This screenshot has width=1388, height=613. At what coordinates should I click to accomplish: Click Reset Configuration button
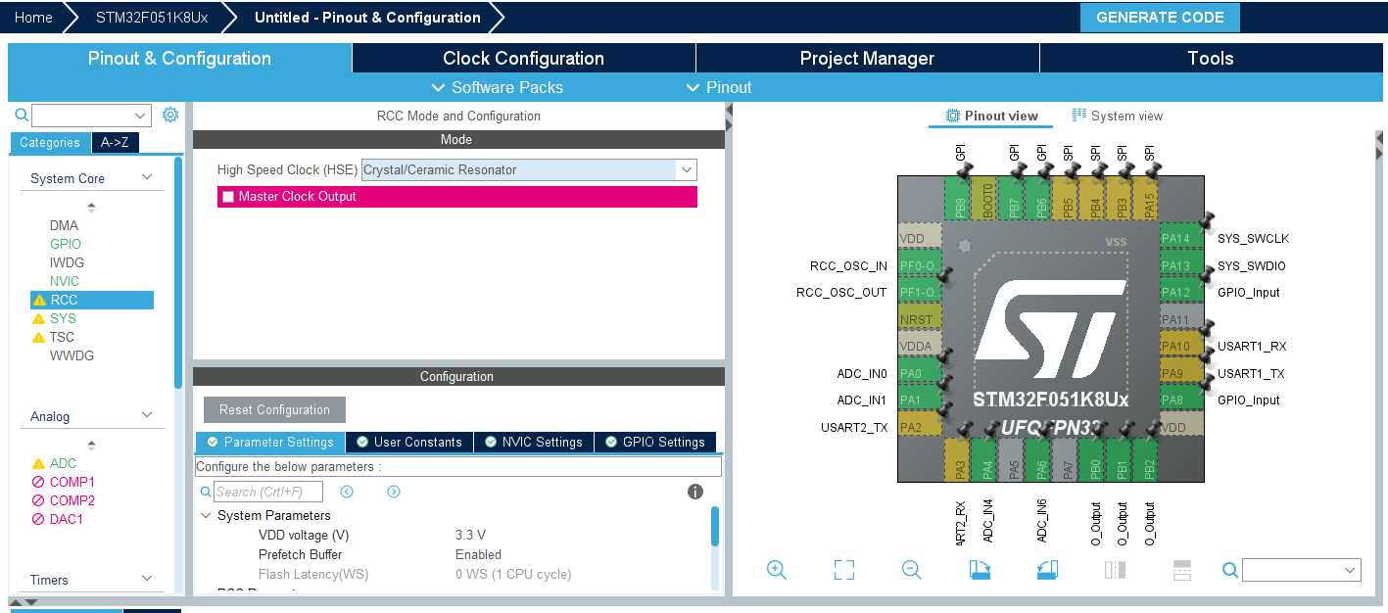[274, 409]
